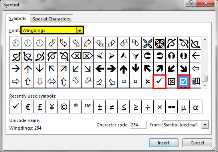The width and height of the screenshot is (218, 152).
Task: Select the circled up arrow symbol
Action: click(x=171, y=56)
